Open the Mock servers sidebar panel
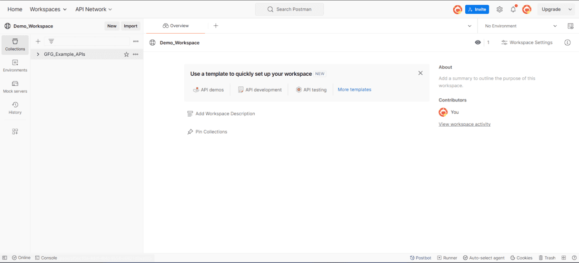Screen dimensions: 579x263 pos(15,87)
